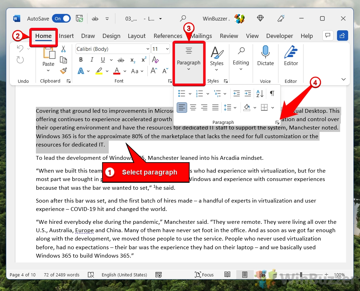Open the Help tab

[x=307, y=36]
